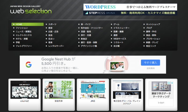Open the 住まい category
This screenshot has width=188, height=112.
pos(51,39)
